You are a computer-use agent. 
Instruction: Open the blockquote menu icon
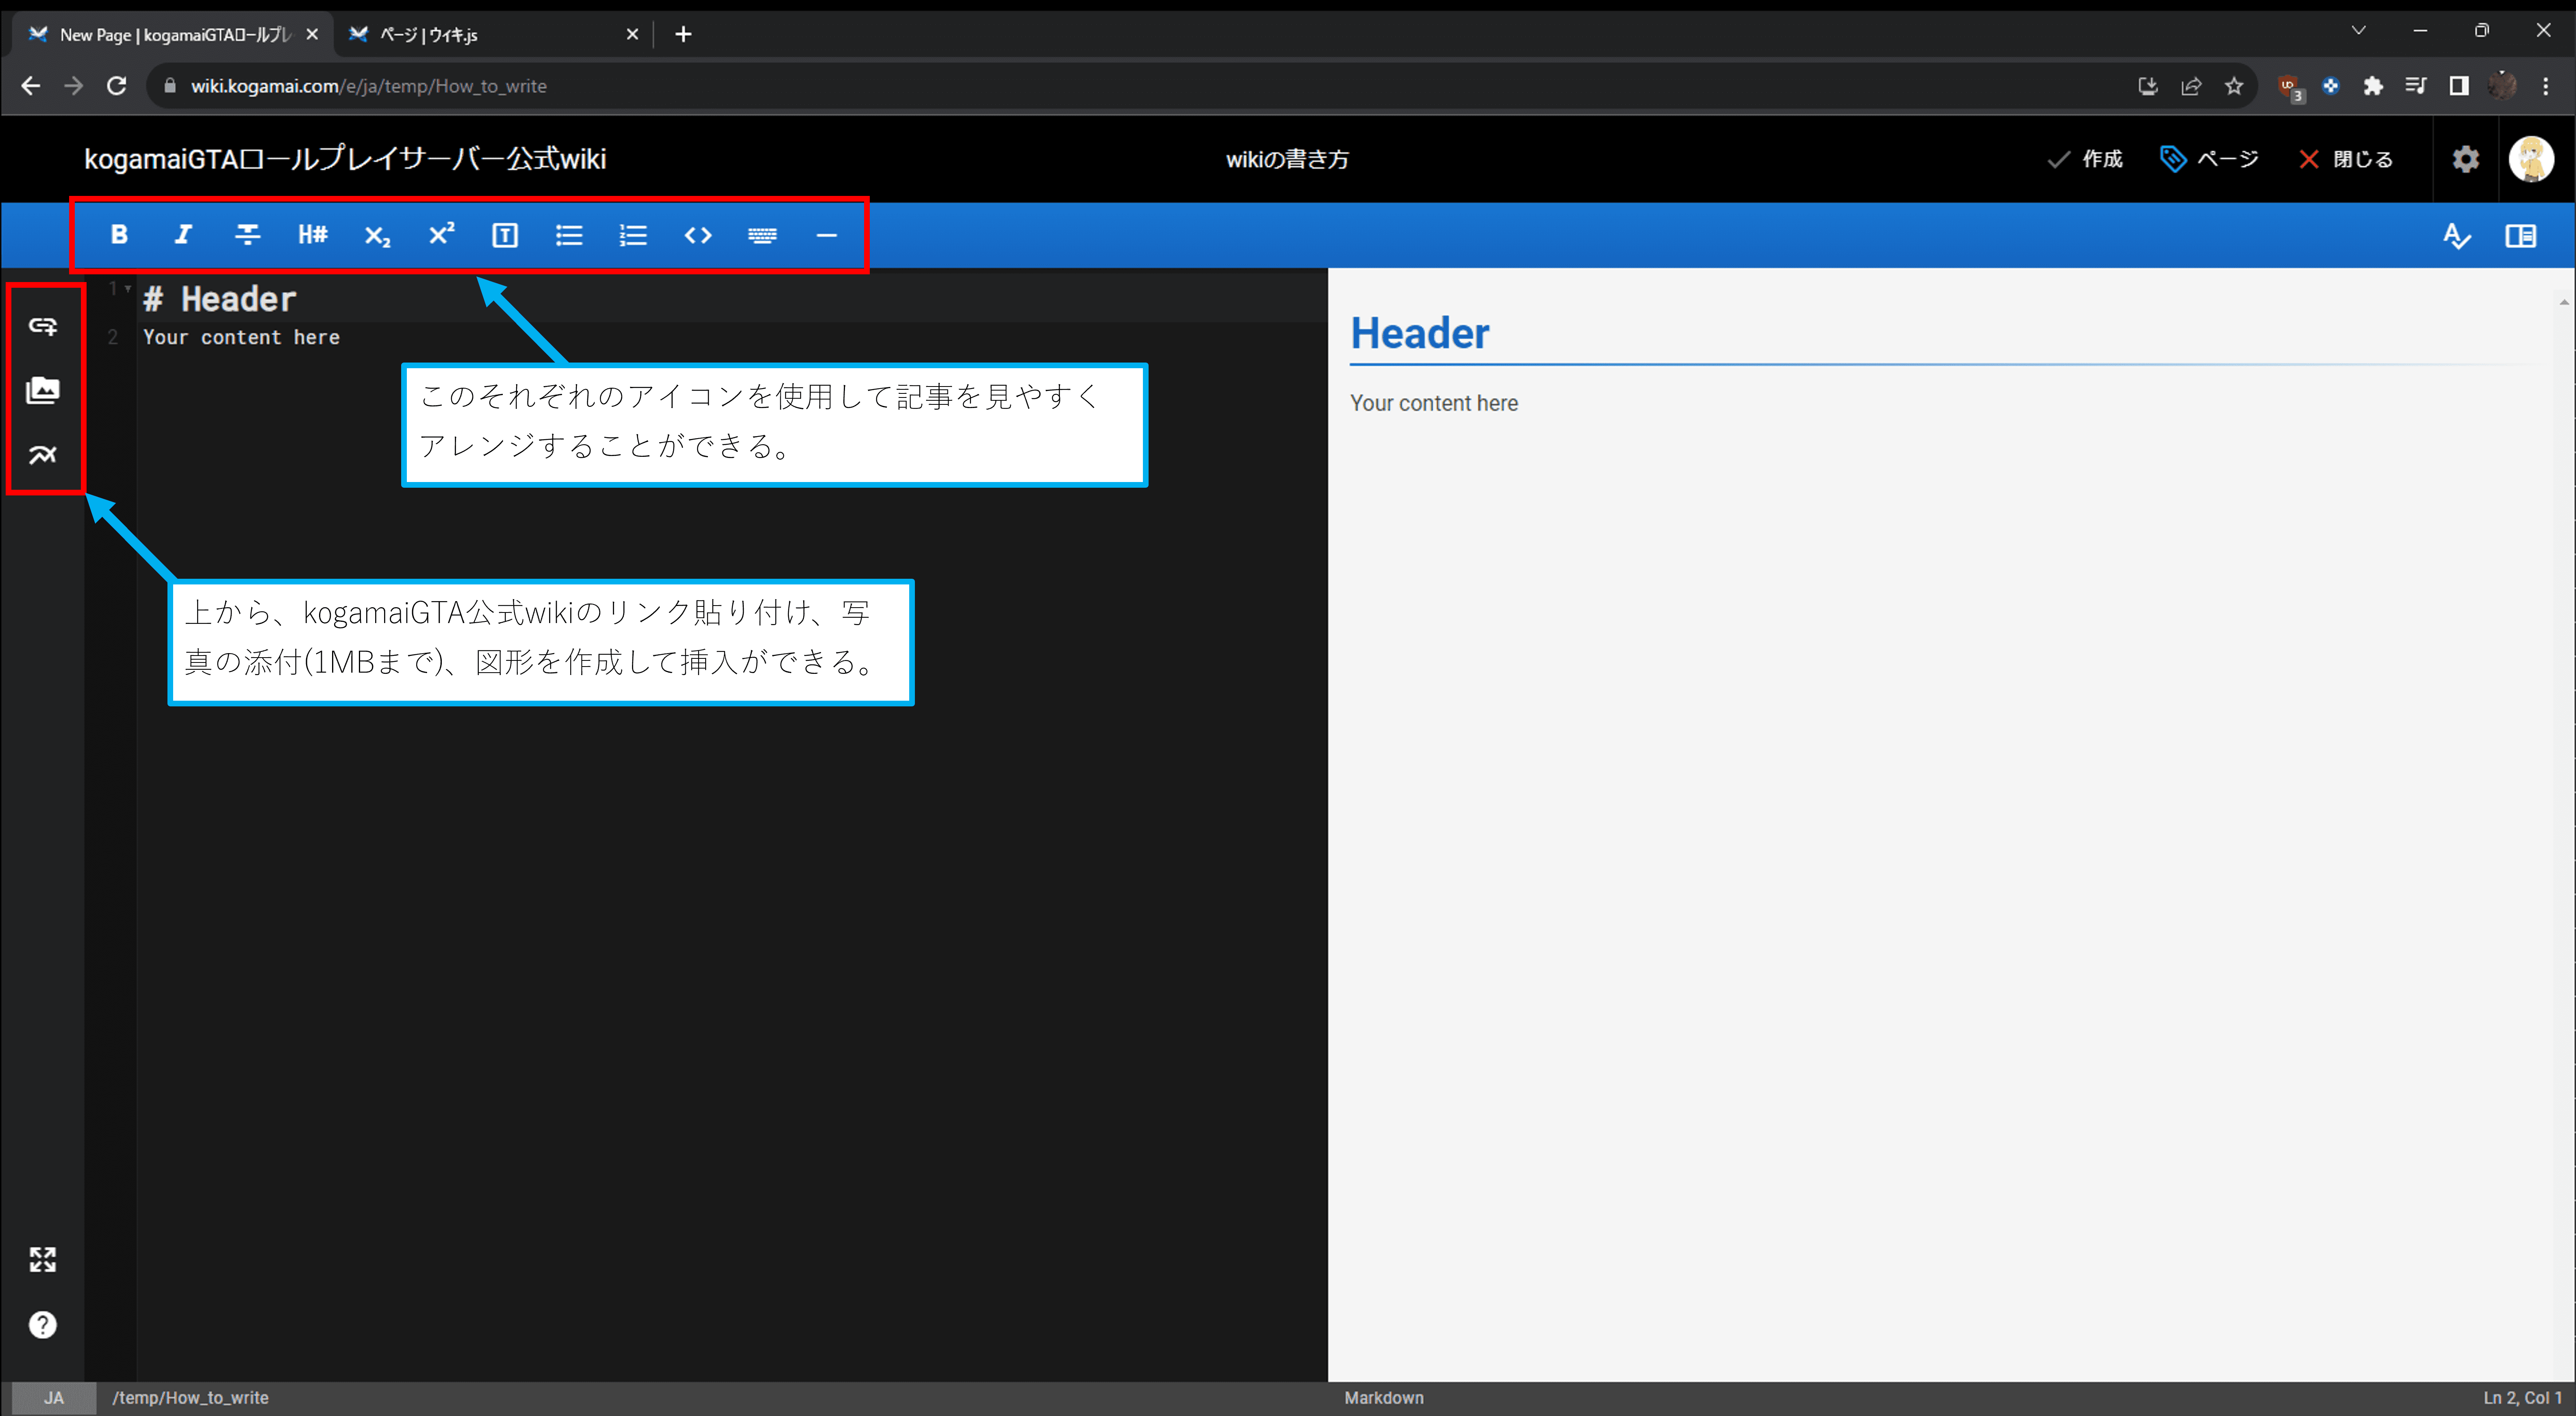pos(505,235)
